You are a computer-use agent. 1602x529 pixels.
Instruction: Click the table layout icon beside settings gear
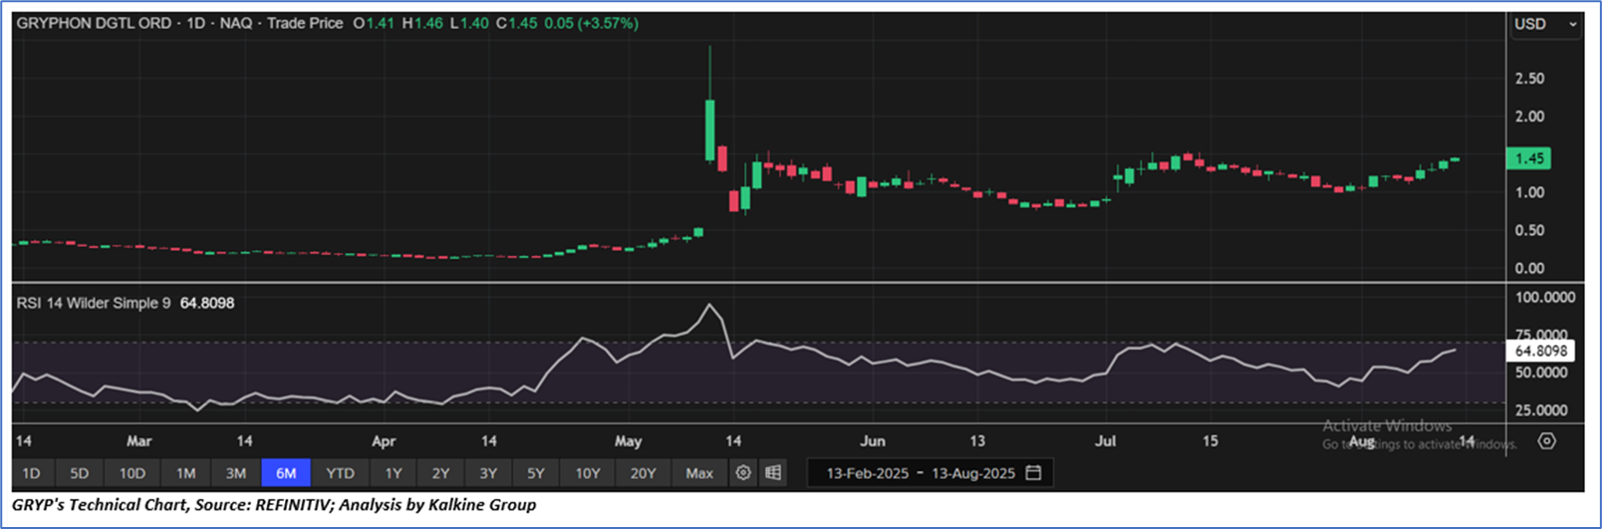tap(773, 473)
